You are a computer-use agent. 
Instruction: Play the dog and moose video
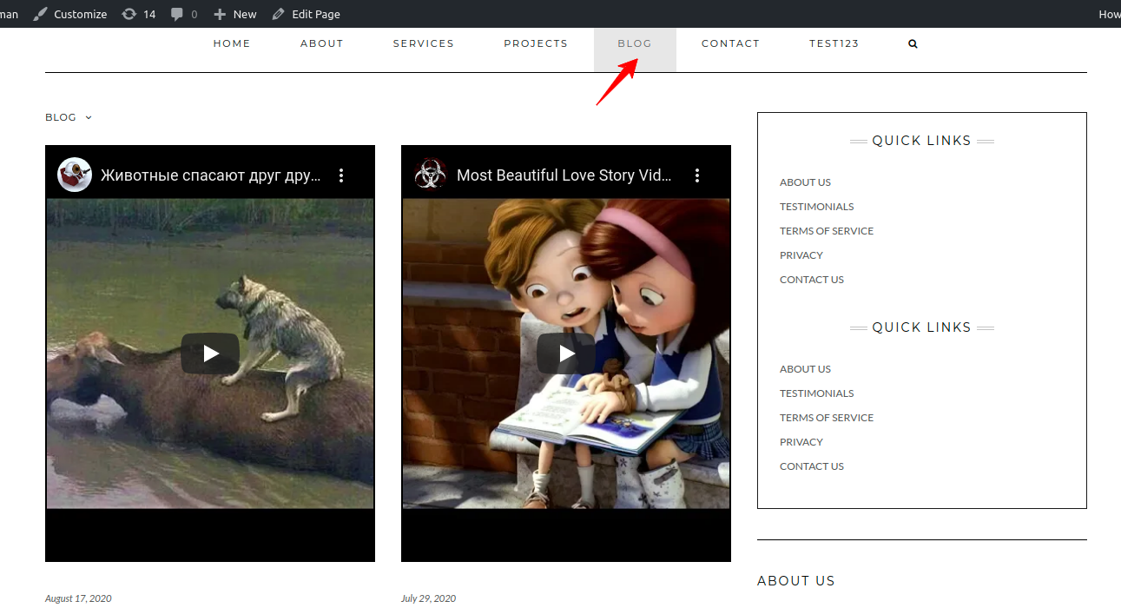[x=210, y=354]
